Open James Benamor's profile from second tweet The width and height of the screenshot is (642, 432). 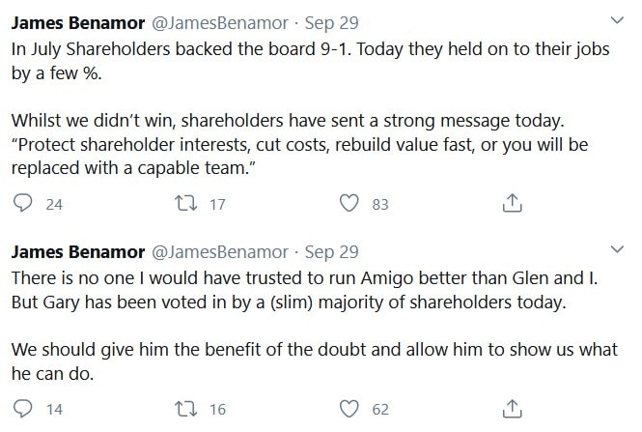pyautogui.click(x=78, y=252)
